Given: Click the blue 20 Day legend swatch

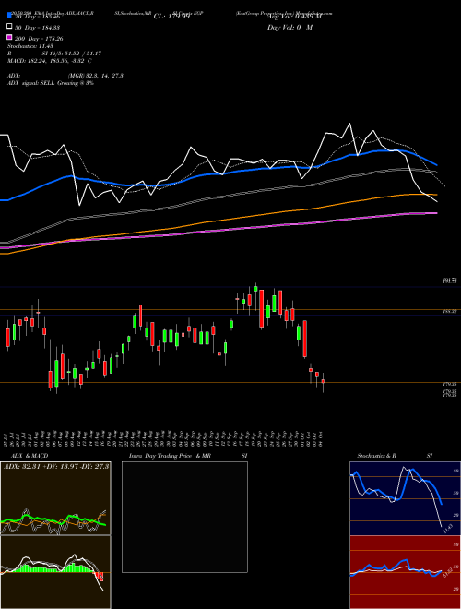Looking at the screenshot, I should [x=9, y=15].
